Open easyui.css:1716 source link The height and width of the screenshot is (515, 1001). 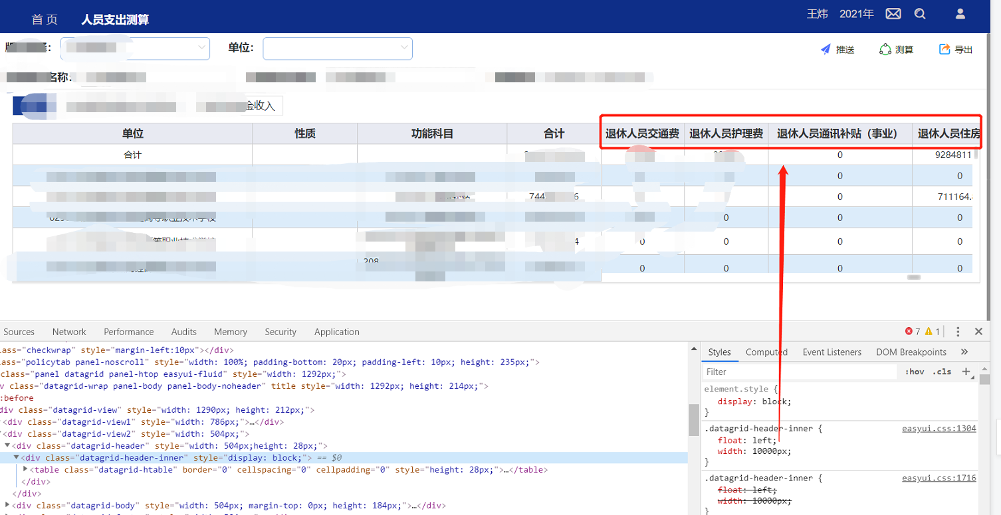coord(939,478)
